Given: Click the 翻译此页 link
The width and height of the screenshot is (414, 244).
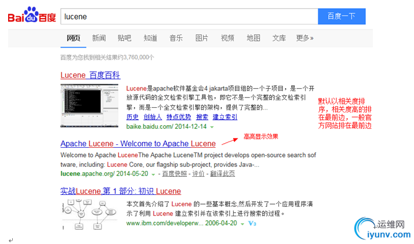Looking at the screenshot, I should (x=223, y=173).
